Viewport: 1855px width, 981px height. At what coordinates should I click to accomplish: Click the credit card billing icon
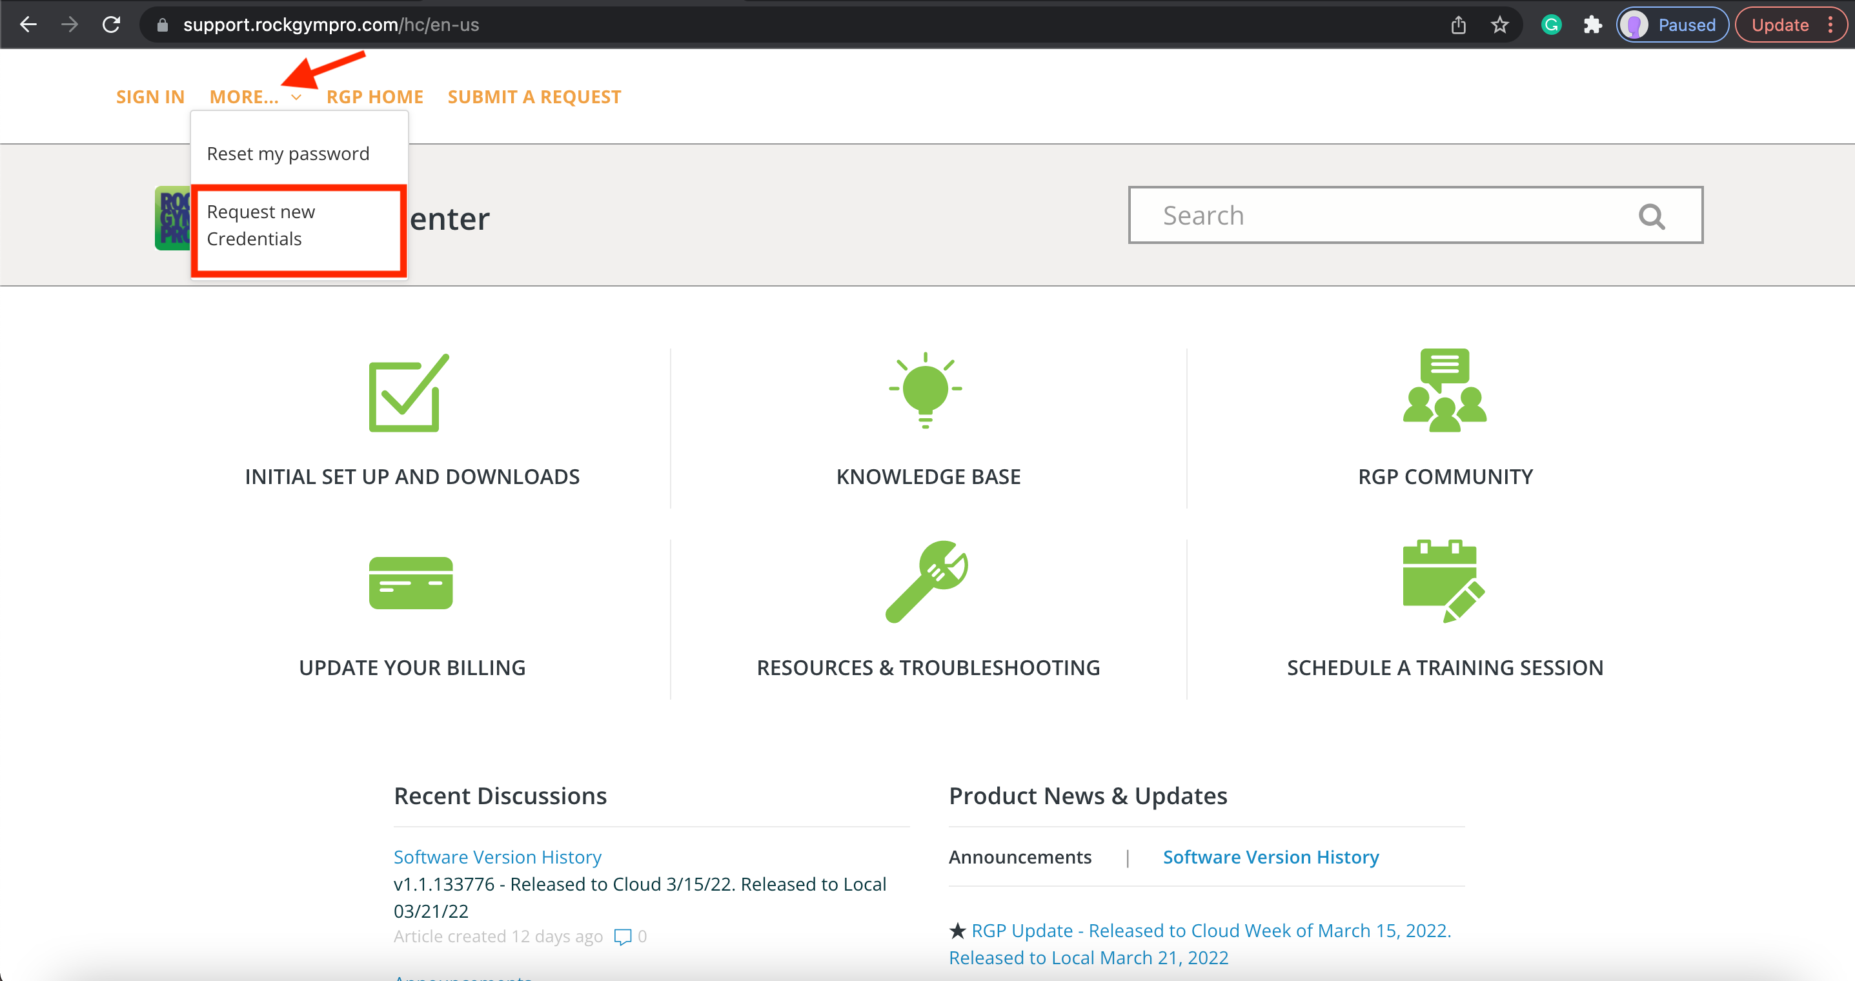coord(411,583)
